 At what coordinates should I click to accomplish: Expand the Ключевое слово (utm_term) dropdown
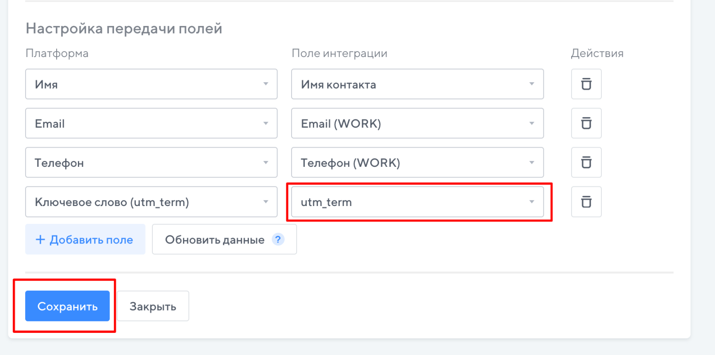click(x=151, y=202)
